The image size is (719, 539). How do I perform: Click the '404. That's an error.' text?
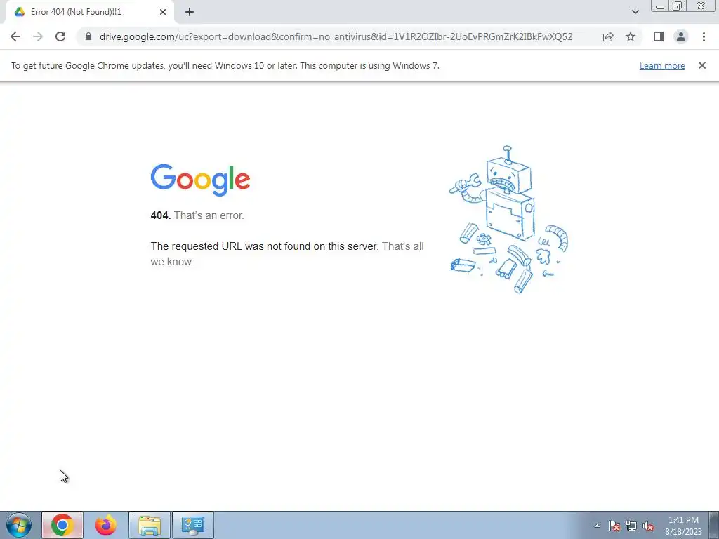[x=197, y=215]
